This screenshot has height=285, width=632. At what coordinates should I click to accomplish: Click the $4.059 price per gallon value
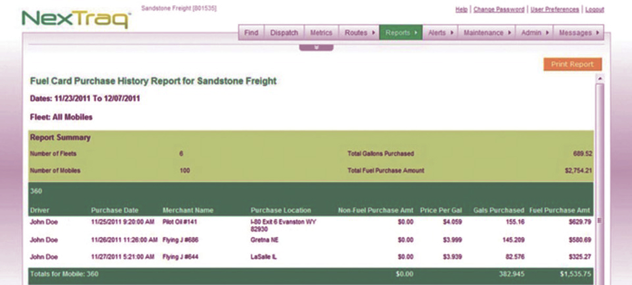coord(453,222)
